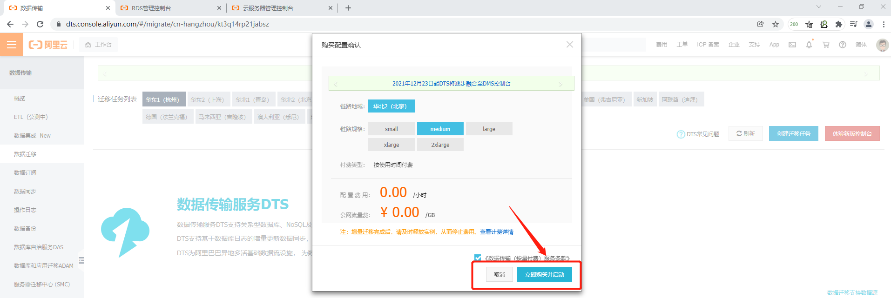The width and height of the screenshot is (891, 298).
Task: Open 工作台 home button
Action: coord(98,45)
